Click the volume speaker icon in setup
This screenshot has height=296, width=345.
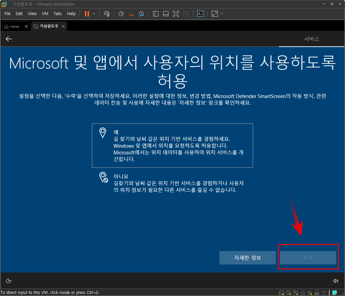click(x=336, y=281)
